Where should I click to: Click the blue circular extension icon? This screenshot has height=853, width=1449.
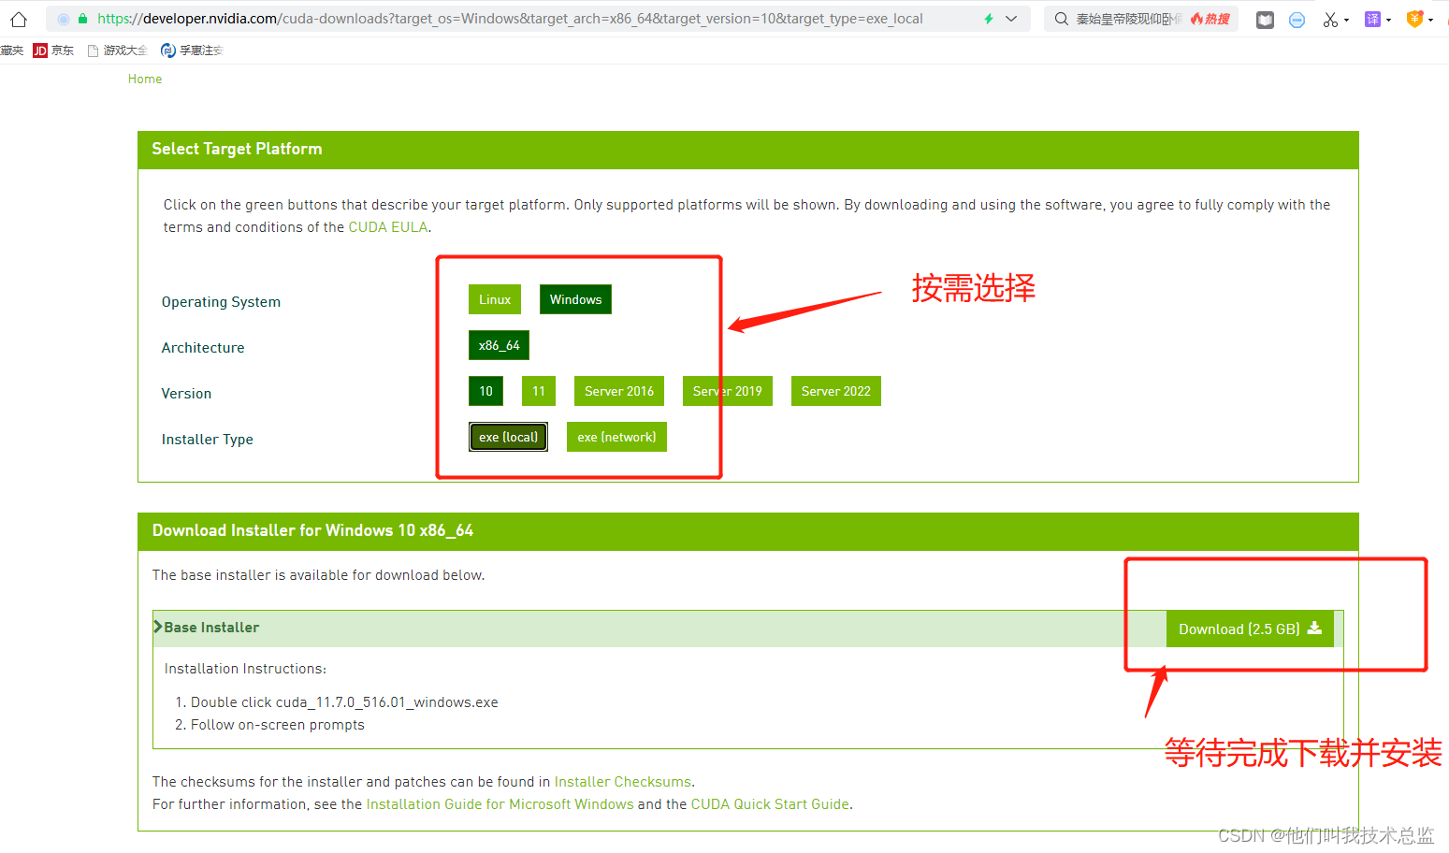point(1297,20)
